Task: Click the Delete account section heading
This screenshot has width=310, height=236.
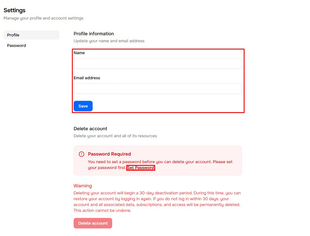Action: [x=90, y=128]
